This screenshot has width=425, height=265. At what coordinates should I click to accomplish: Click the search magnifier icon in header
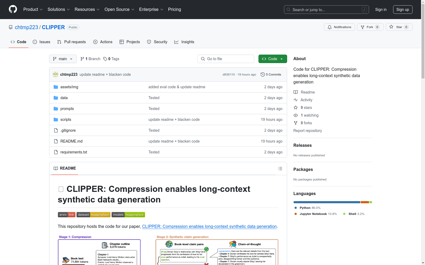pyautogui.click(x=288, y=10)
